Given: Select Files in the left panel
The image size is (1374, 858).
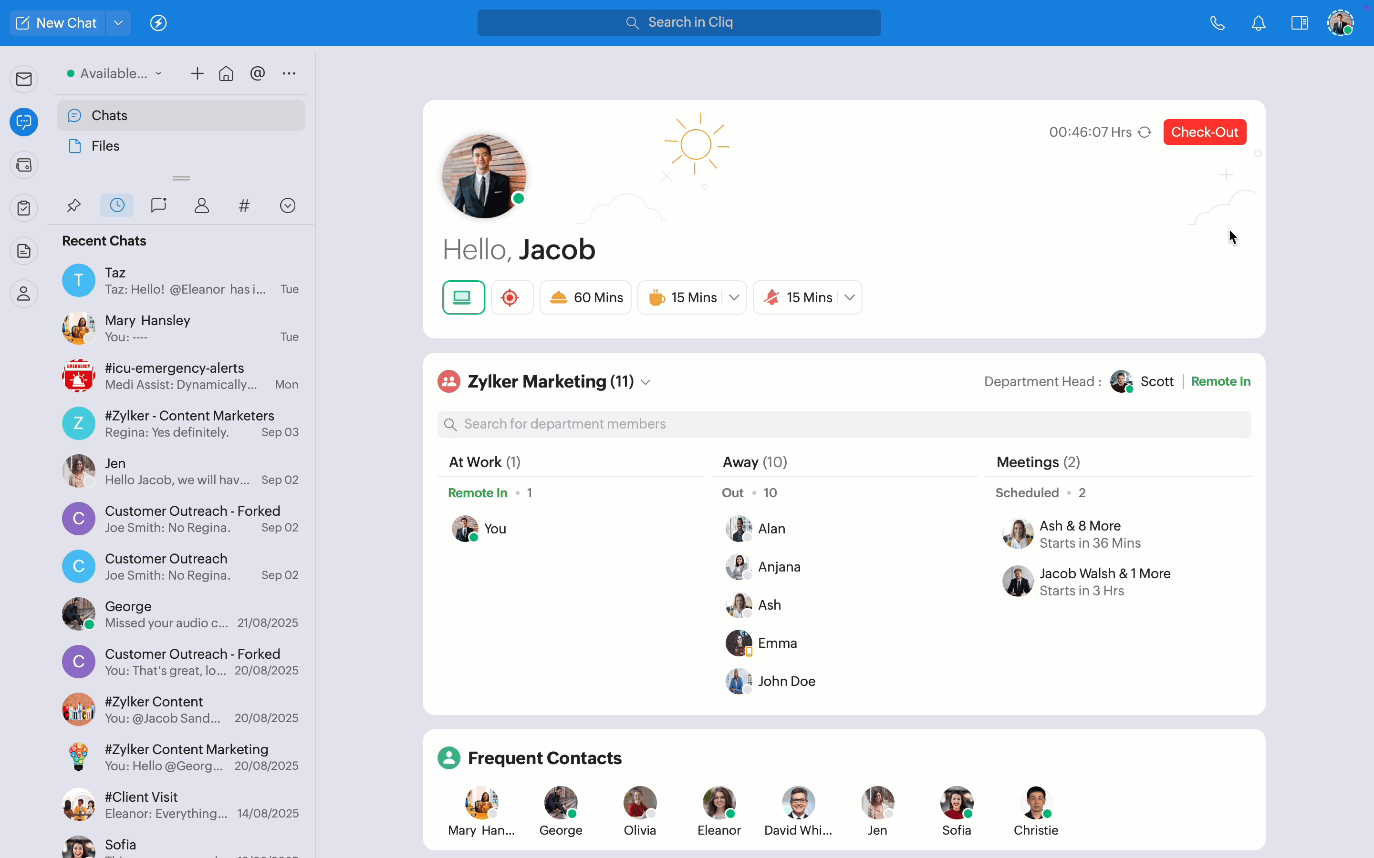Looking at the screenshot, I should click(x=105, y=146).
